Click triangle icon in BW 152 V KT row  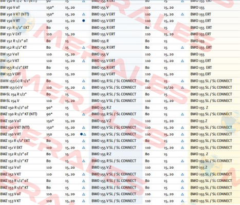coord(84,61)
